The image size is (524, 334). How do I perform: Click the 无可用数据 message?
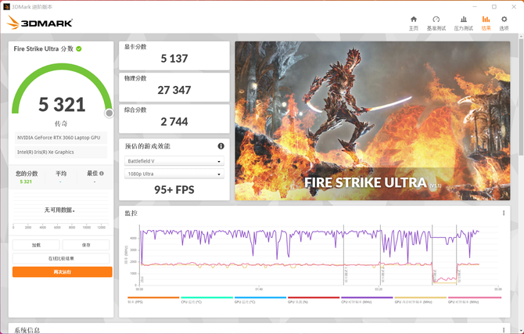[59, 210]
